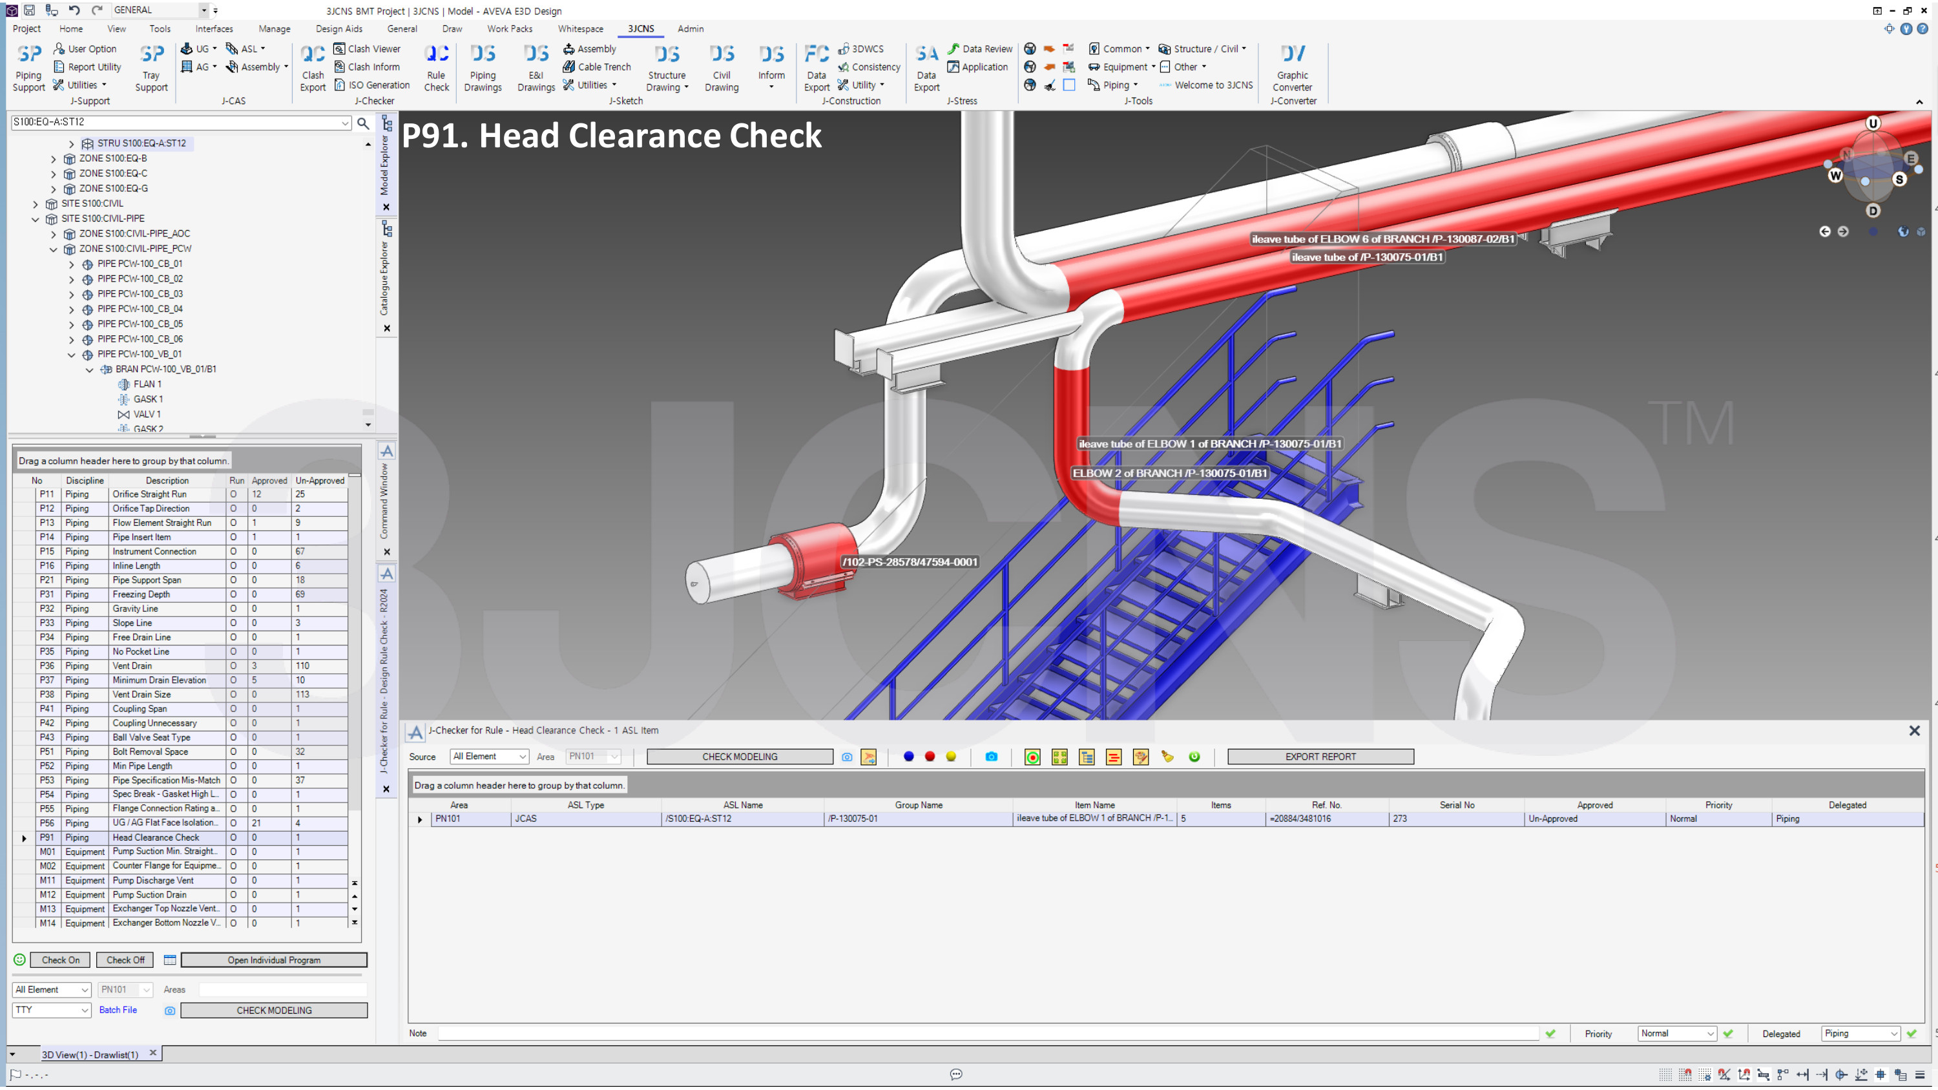The width and height of the screenshot is (1938, 1090).
Task: Open the Project menu
Action: (x=26, y=28)
